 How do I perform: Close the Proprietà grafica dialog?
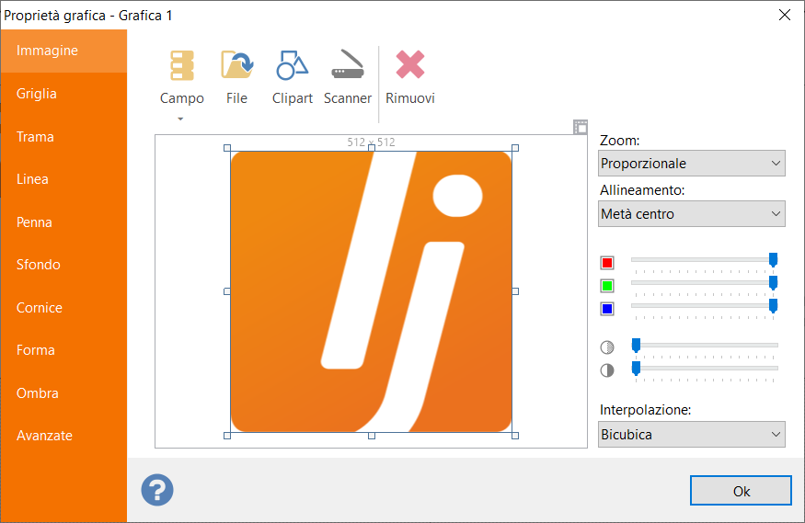tap(784, 15)
